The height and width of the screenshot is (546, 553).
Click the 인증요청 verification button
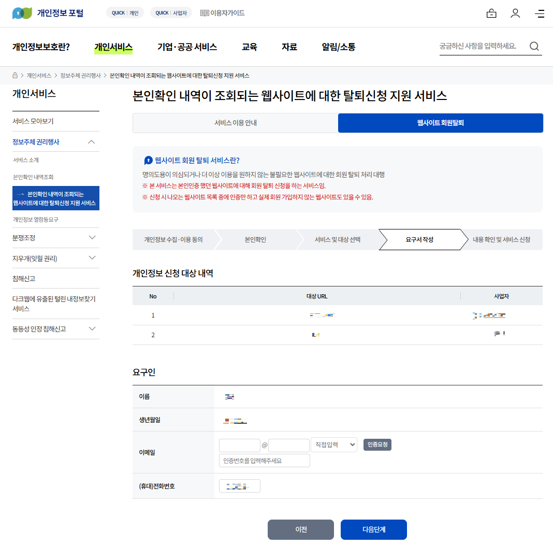377,444
